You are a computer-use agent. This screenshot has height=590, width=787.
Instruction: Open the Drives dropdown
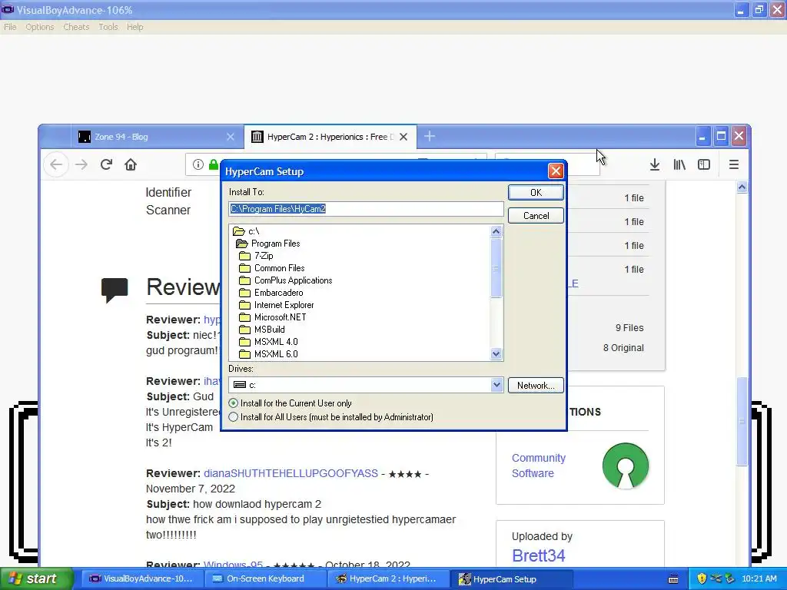496,385
